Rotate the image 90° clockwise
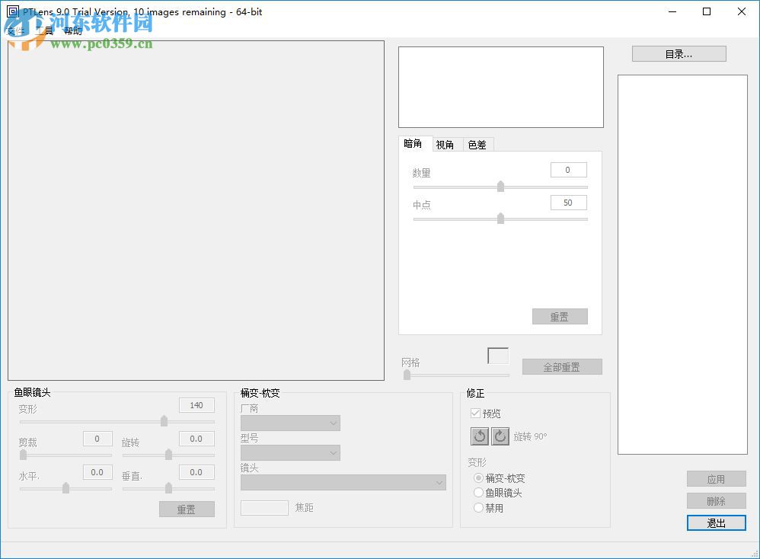 (x=500, y=436)
